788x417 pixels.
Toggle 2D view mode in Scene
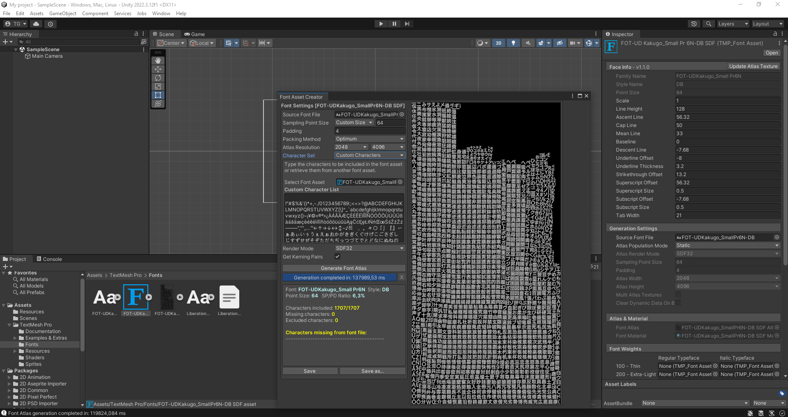point(499,43)
